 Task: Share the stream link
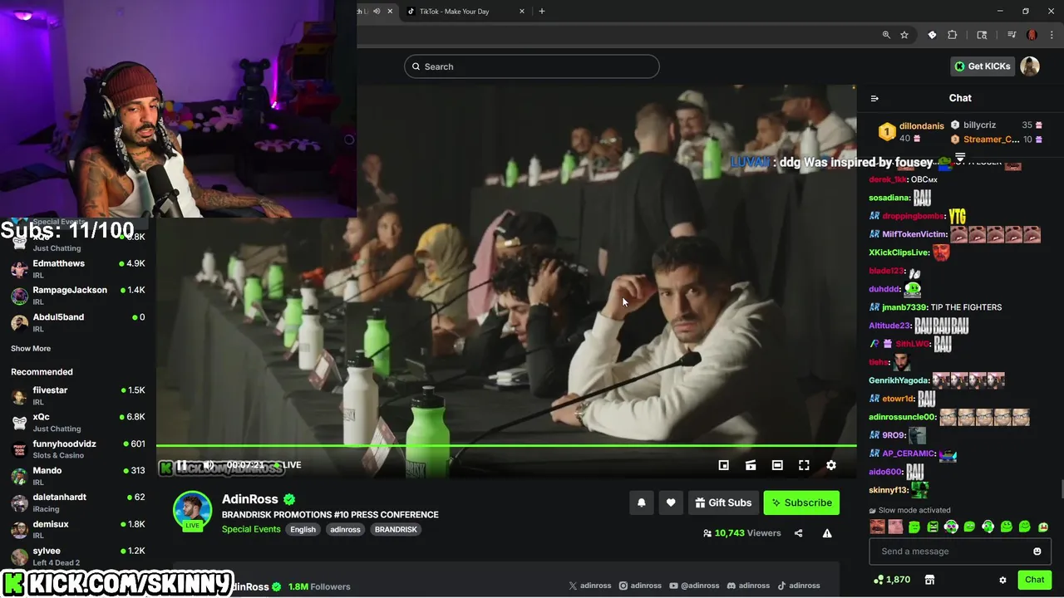[x=798, y=533]
